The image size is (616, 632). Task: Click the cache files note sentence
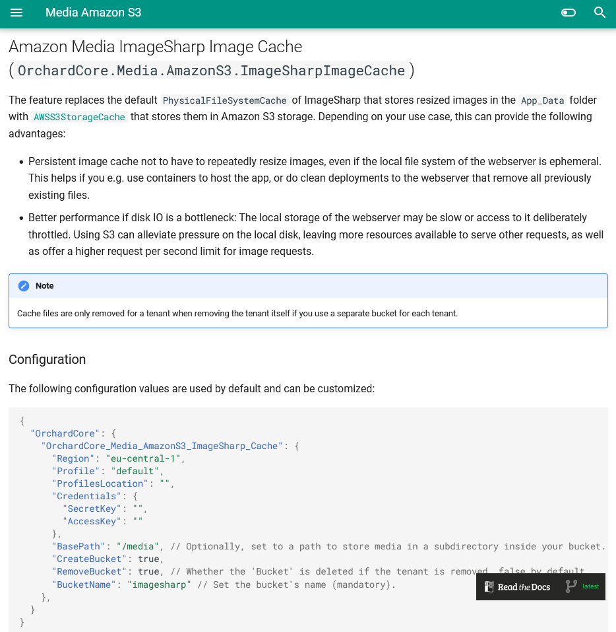click(x=237, y=314)
